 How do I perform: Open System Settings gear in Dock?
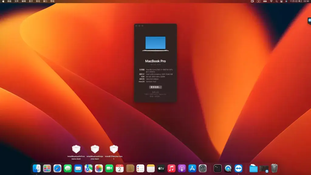point(203,168)
